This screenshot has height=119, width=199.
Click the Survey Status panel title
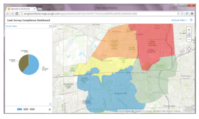point(12,26)
